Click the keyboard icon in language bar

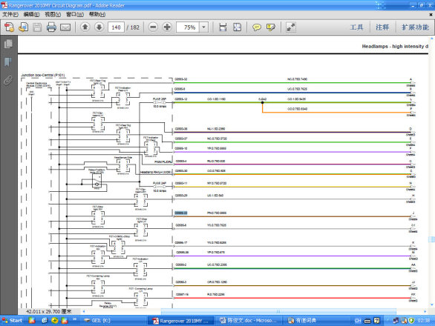(x=367, y=321)
